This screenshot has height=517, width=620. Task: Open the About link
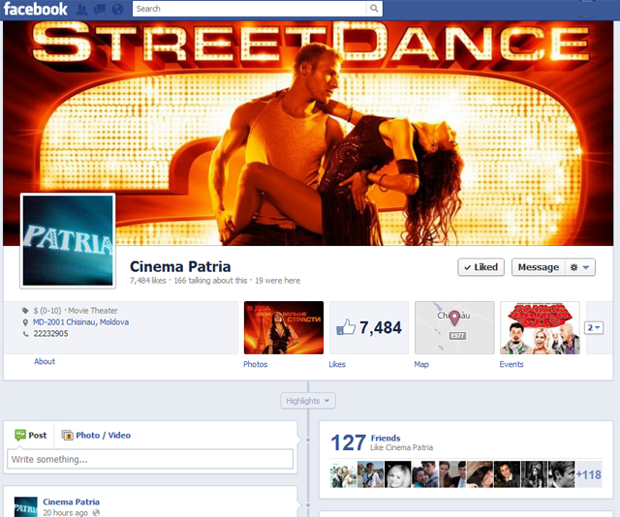[x=45, y=361]
